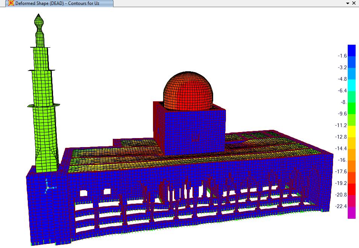Click the -22.4 legend value label
Screen dimensions: 359x248
(x=341, y=206)
